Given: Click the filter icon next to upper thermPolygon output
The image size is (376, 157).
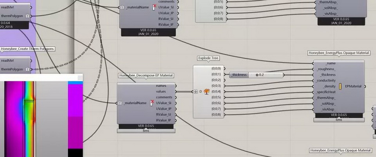Looking at the screenshot, I should (27, 16).
